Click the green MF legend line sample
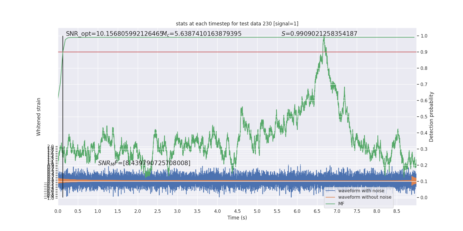This screenshot has height=231, width=463. point(330,204)
